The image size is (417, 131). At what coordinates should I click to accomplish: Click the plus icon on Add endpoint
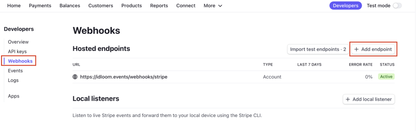point(356,50)
